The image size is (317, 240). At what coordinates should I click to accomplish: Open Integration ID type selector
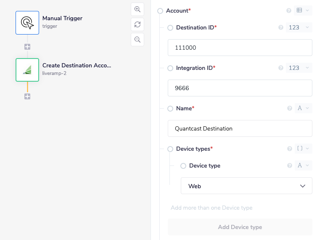click(x=299, y=68)
